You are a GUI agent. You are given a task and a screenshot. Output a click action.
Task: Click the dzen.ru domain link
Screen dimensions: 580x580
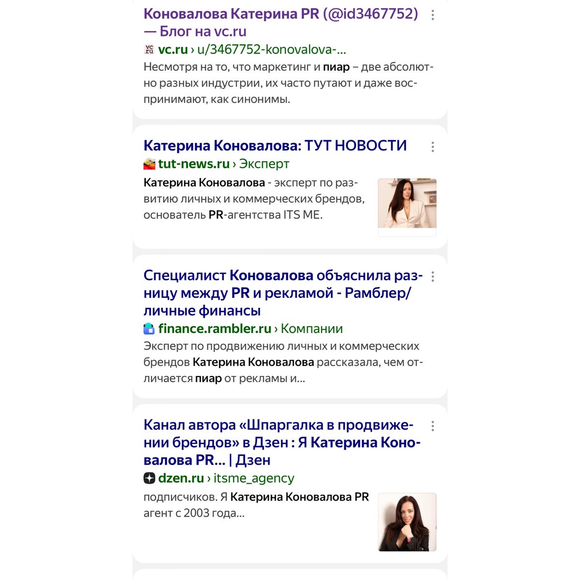[181, 478]
